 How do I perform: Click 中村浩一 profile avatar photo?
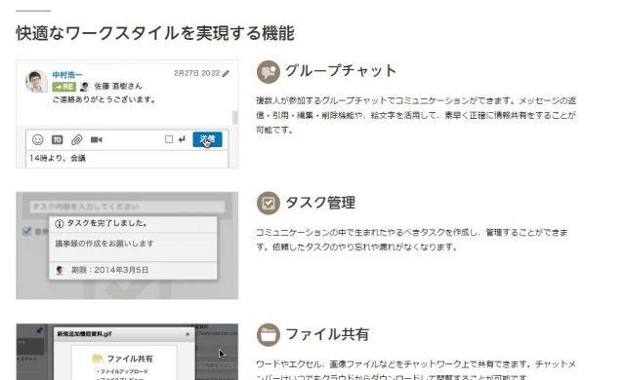(x=36, y=81)
